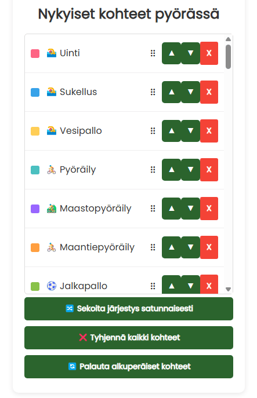Click drag handle next to Maantiepyöräily
Image resolution: width=257 pixels, height=398 pixels.
point(153,247)
